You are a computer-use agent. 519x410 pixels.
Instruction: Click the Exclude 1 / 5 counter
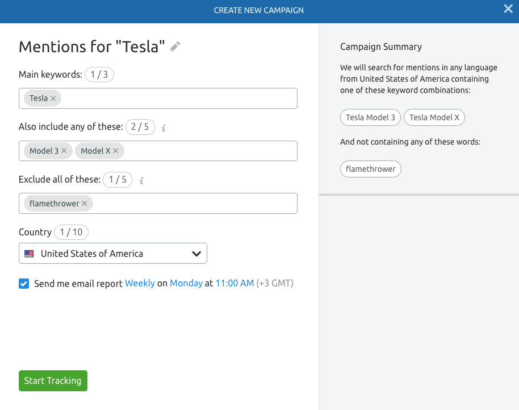118,180
